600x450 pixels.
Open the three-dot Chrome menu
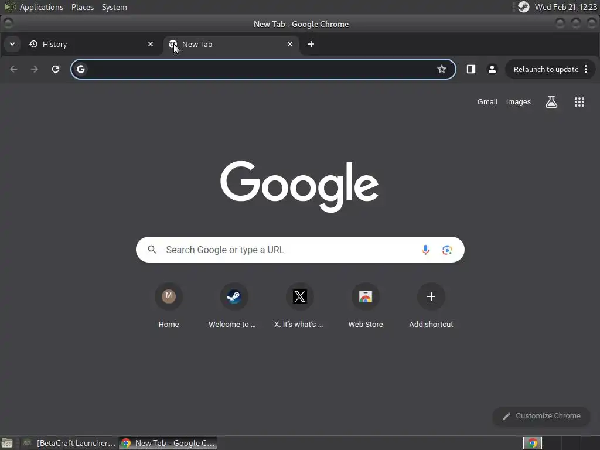point(586,69)
